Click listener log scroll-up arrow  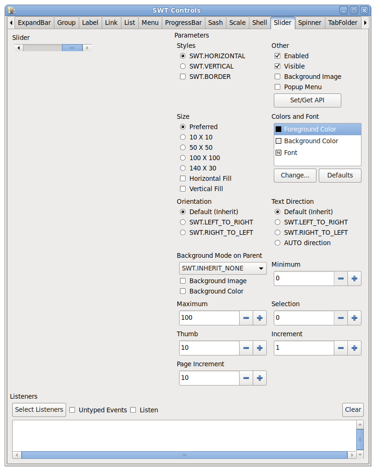pyautogui.click(x=360, y=424)
